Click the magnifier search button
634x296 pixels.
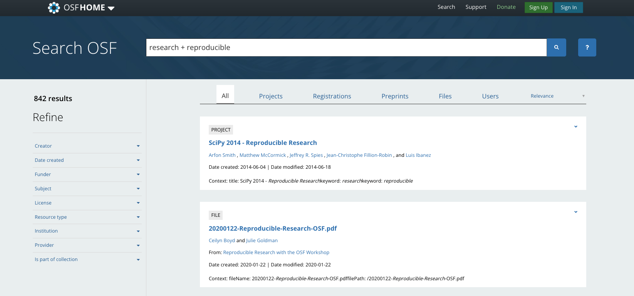click(x=556, y=47)
